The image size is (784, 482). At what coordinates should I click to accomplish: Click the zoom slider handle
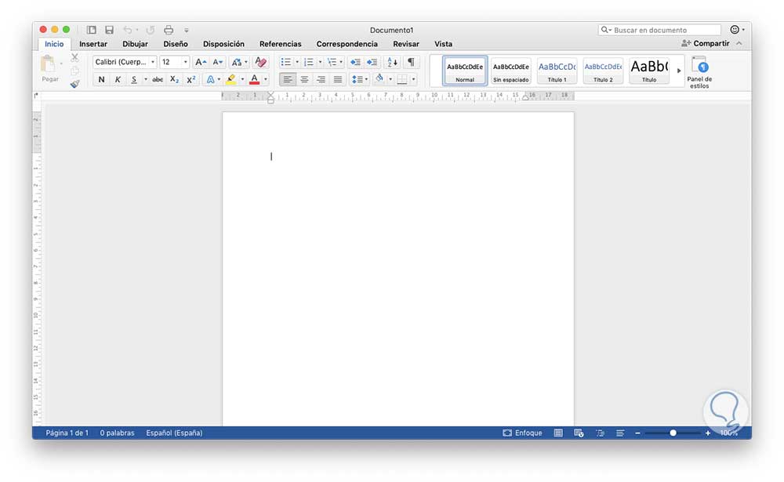click(x=673, y=433)
